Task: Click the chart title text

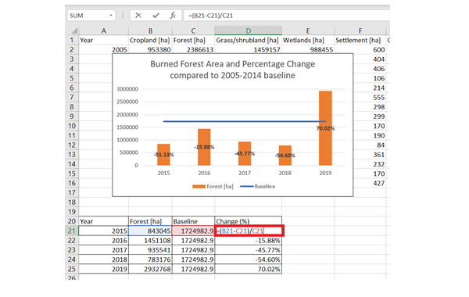Action: coord(232,70)
